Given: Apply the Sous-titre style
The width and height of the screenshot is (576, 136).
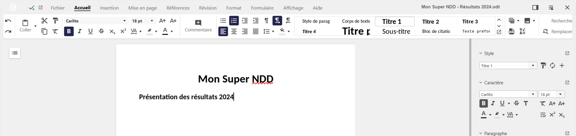Looking at the screenshot, I should point(396,31).
